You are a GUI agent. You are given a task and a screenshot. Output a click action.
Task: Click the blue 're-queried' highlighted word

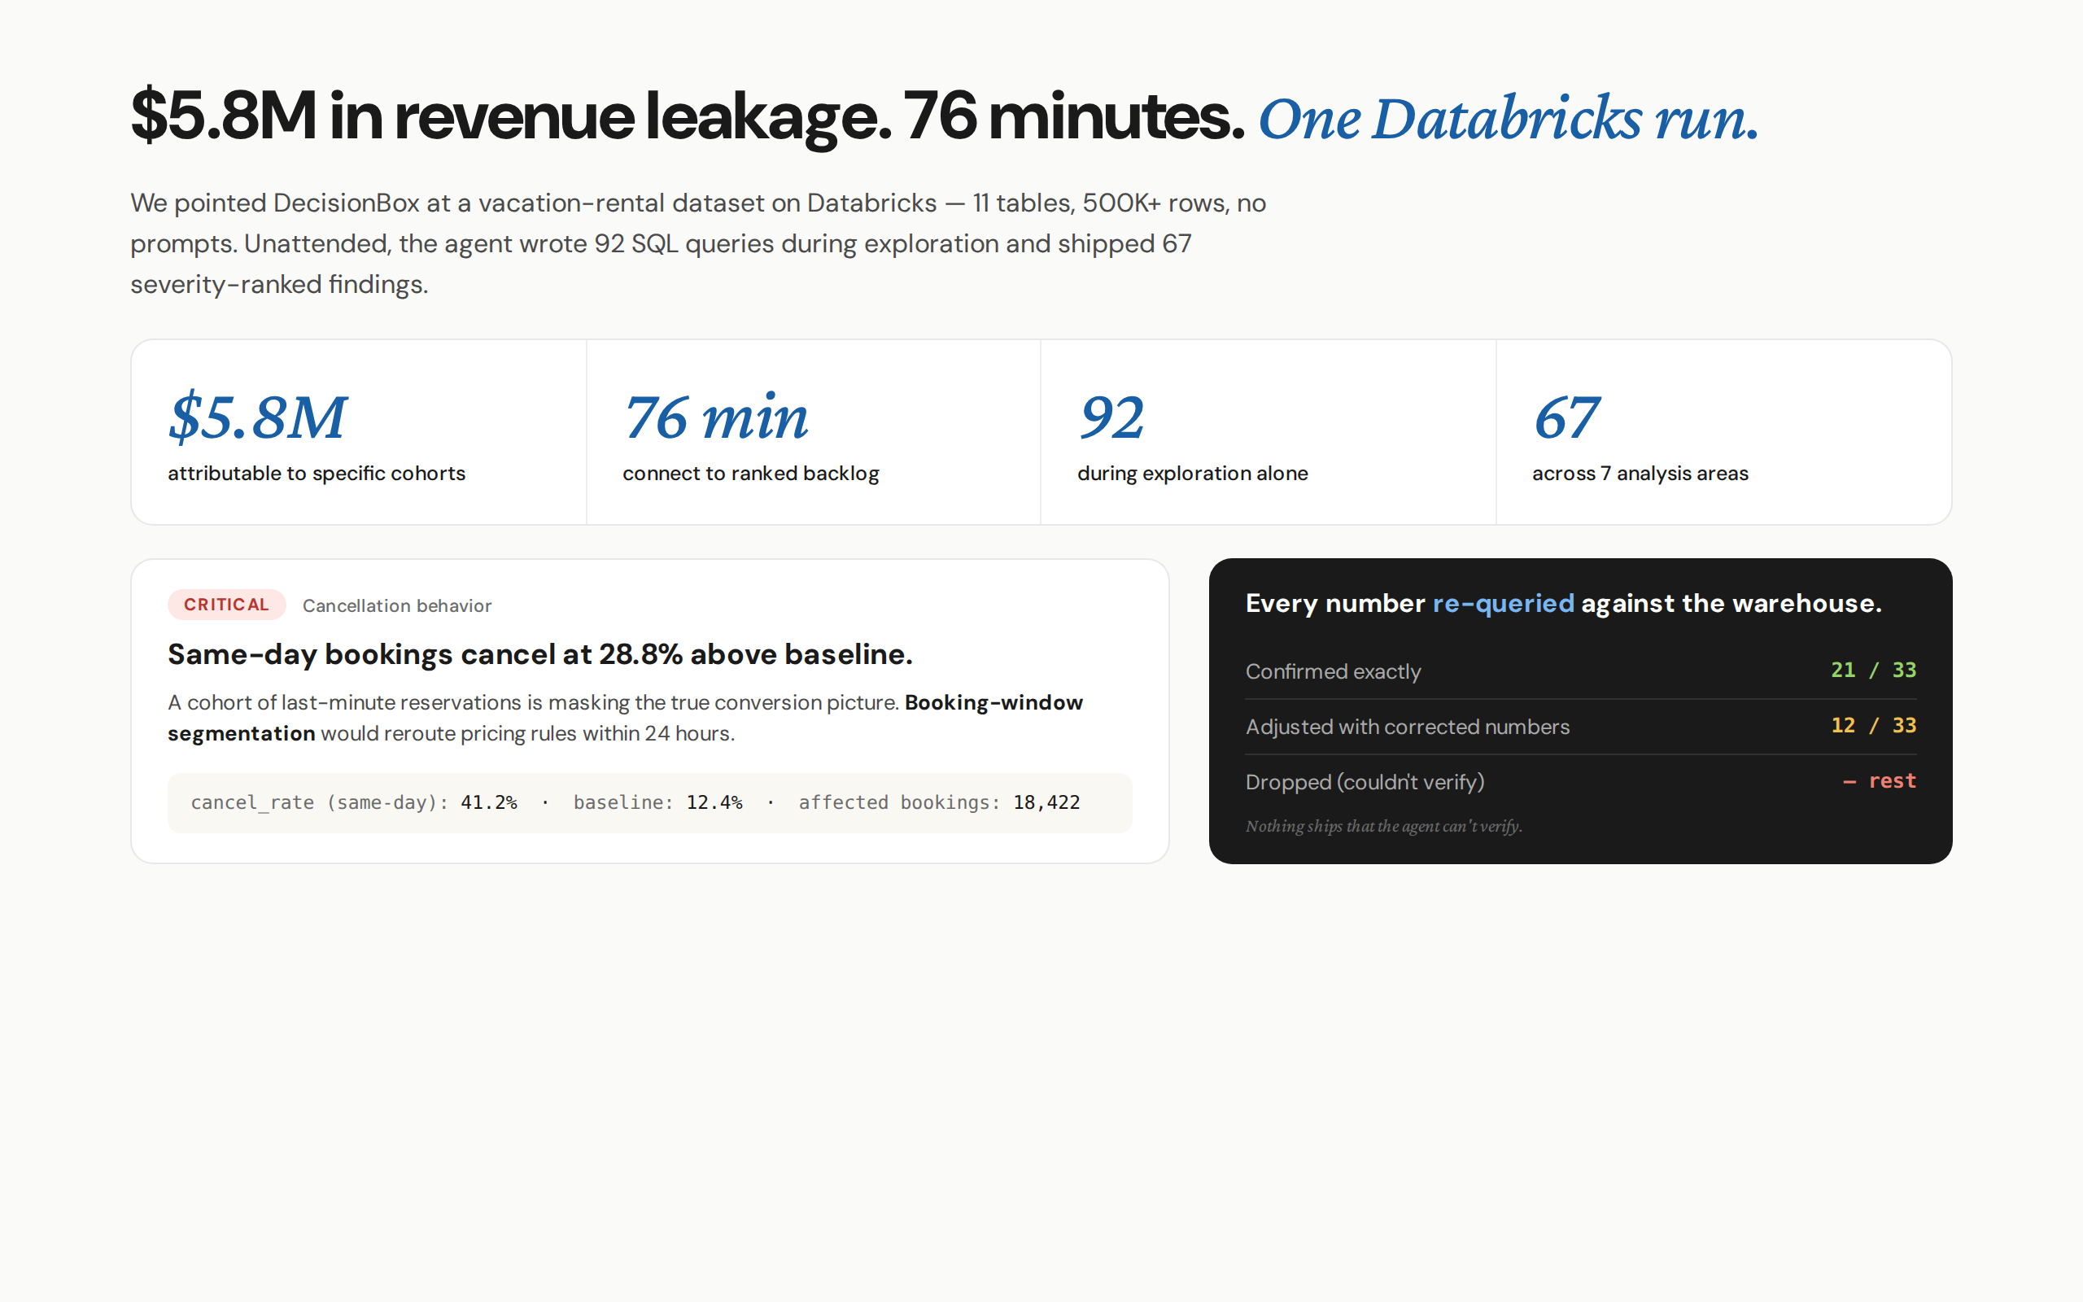tap(1503, 603)
